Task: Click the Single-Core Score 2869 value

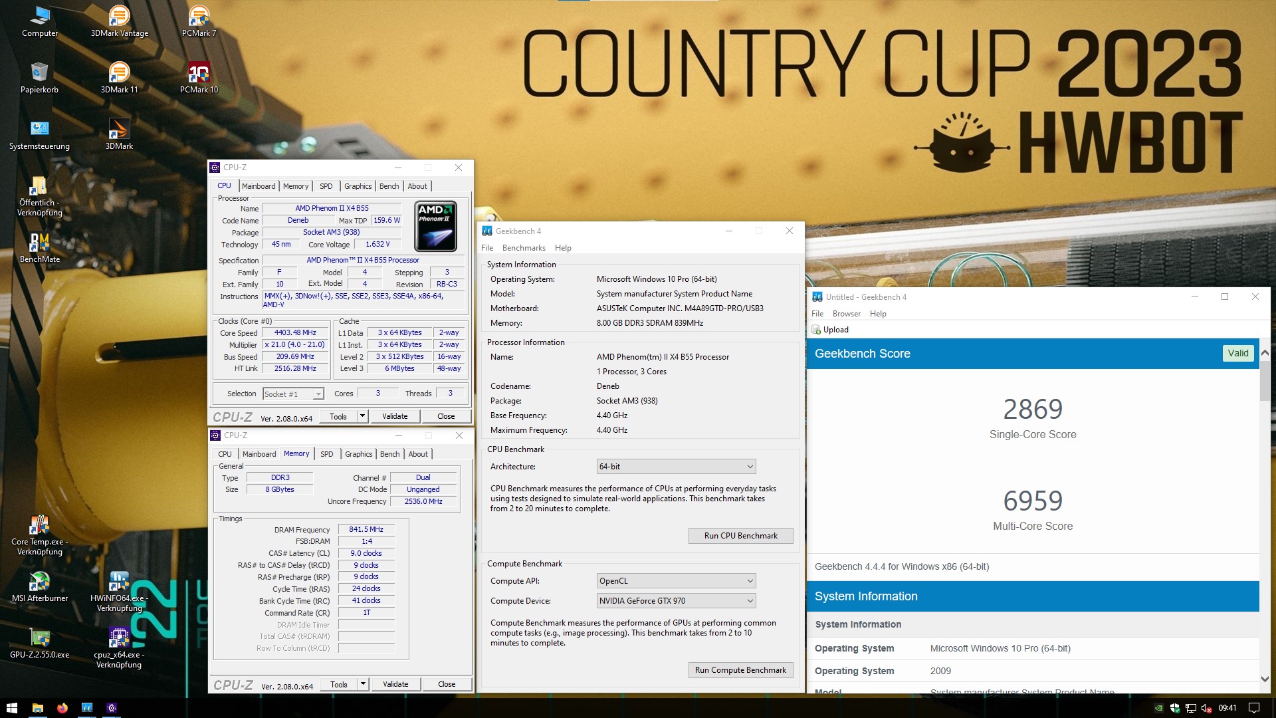Action: click(1033, 410)
